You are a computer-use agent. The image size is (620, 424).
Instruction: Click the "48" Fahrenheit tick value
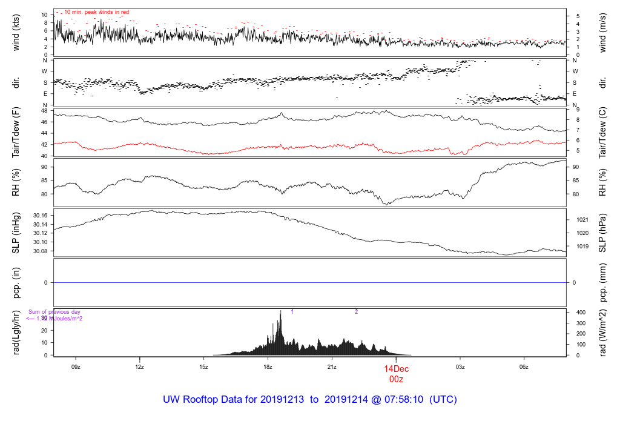click(x=44, y=111)
